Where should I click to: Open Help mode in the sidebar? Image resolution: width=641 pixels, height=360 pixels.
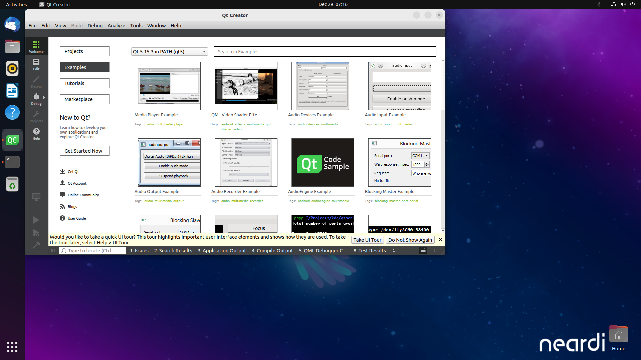[36, 134]
